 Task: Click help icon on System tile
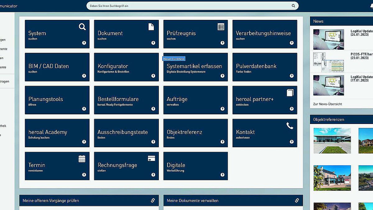tap(84, 43)
